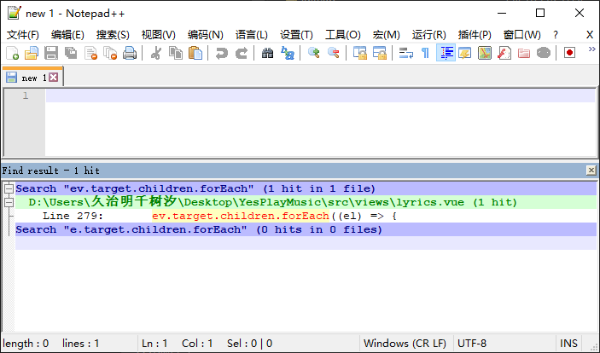Select the Search "ev.target.children.forEach" result header
600x353 pixels.
[x=306, y=188]
